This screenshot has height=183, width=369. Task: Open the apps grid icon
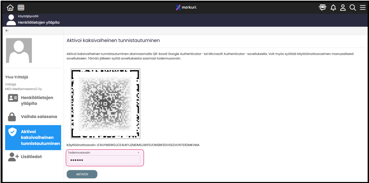tap(21, 7)
